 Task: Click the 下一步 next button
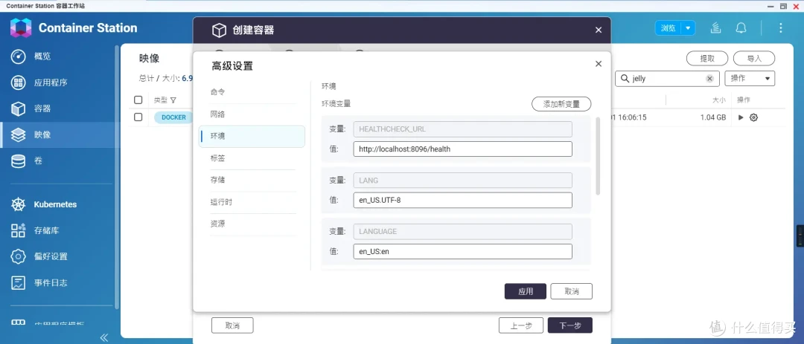coord(569,325)
